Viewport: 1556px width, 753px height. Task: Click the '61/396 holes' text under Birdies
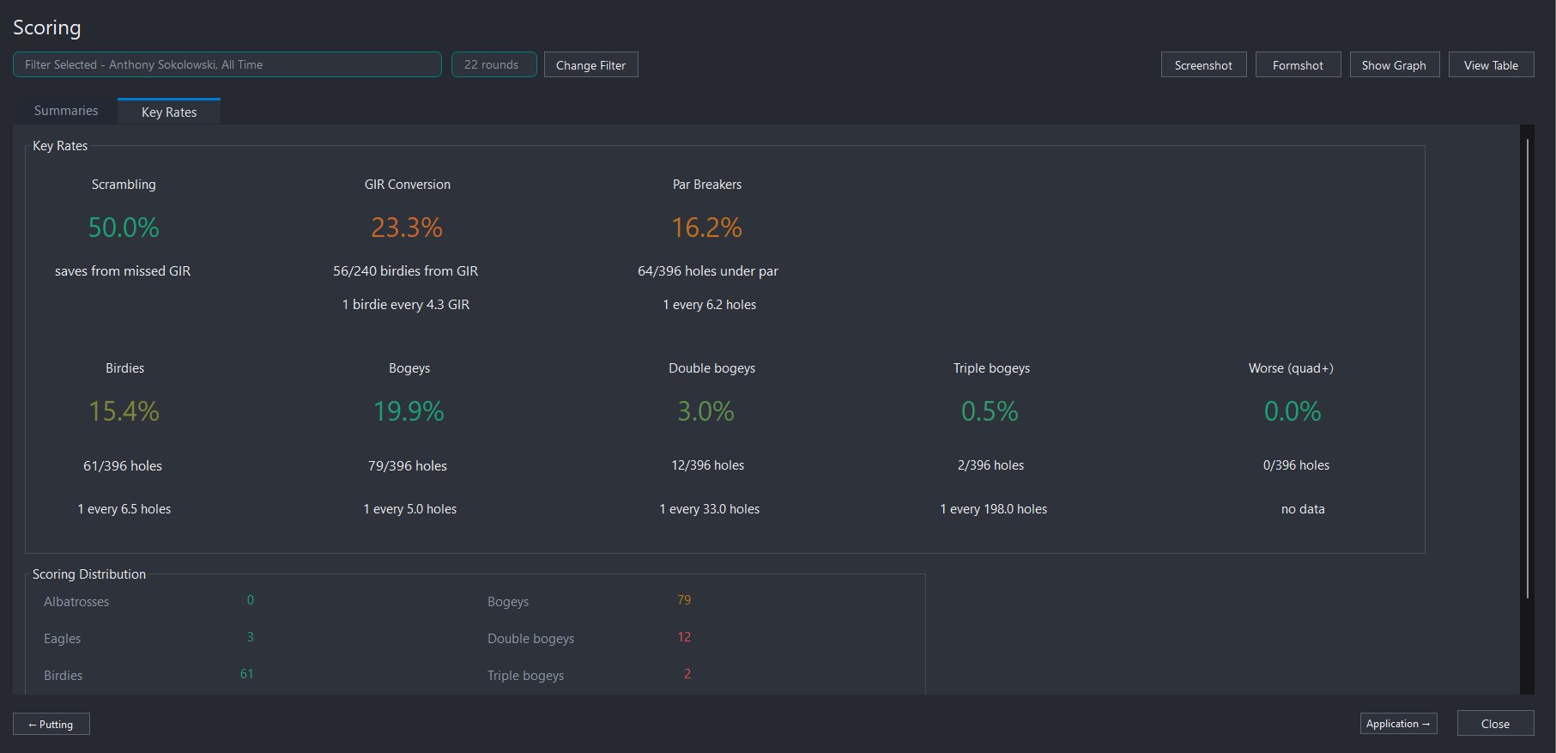[123, 466]
